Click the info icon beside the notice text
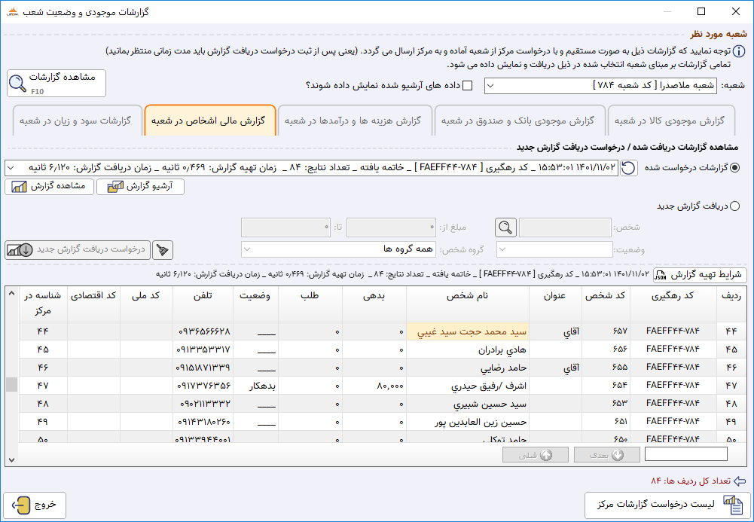This screenshot has height=522, width=754. 739,51
